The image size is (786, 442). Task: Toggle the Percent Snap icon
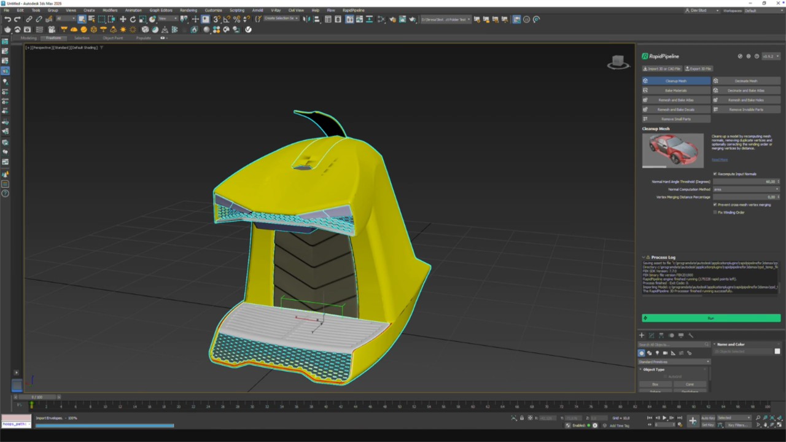(x=236, y=20)
